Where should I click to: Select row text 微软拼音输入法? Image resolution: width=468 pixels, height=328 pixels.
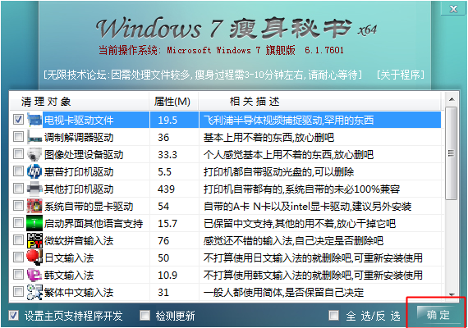(79, 241)
